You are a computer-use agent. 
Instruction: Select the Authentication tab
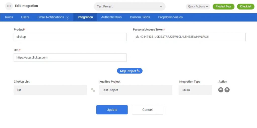tap(111, 17)
